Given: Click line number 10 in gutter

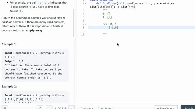Looking at the screenshot, I should pyautogui.click(x=83, y=35).
